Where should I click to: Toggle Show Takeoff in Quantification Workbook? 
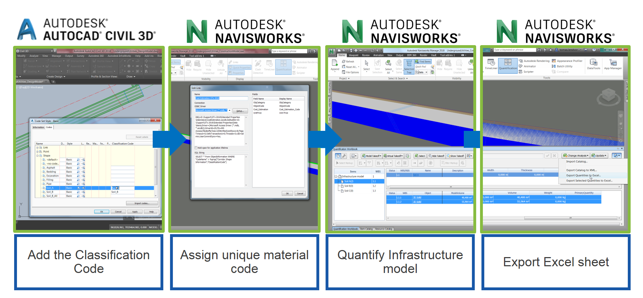click(x=455, y=156)
